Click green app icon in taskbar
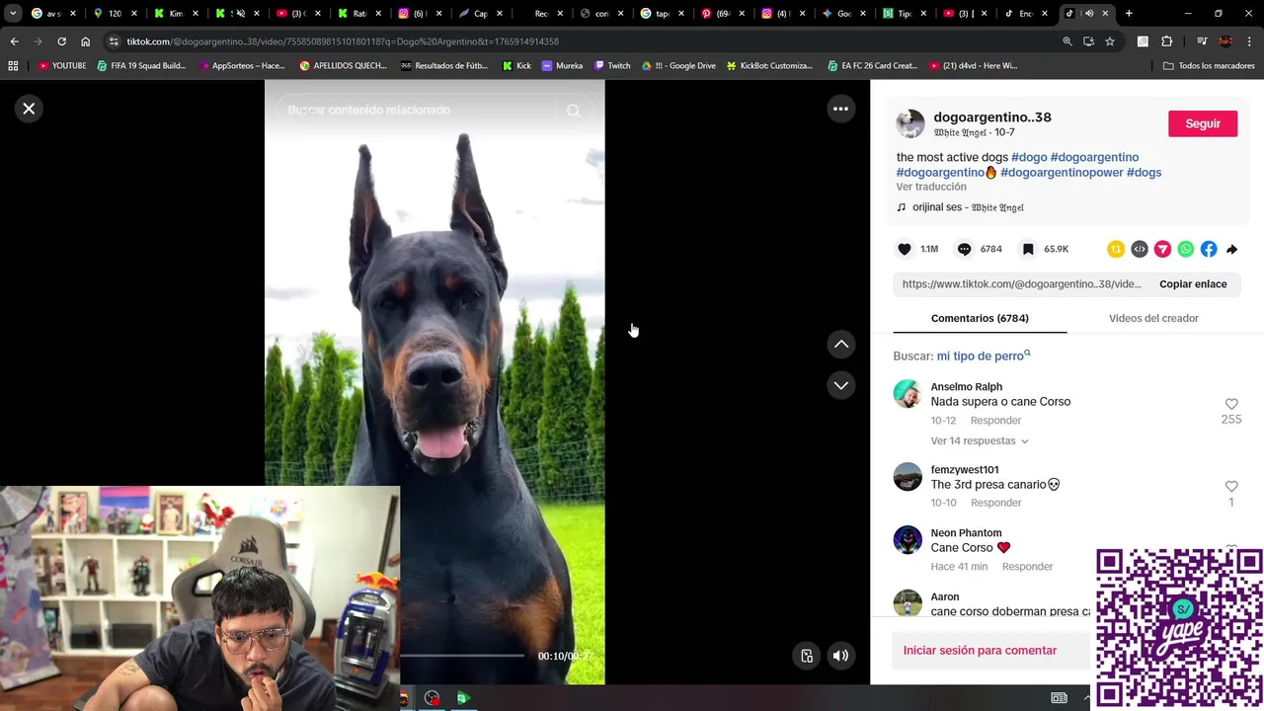This screenshot has width=1264, height=711. point(462,698)
